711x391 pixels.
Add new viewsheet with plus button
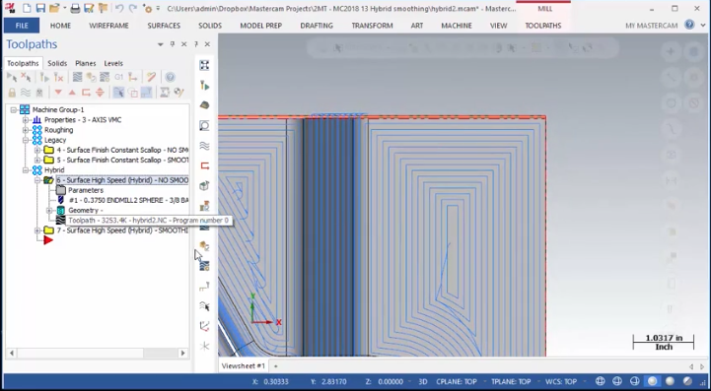[x=276, y=366]
